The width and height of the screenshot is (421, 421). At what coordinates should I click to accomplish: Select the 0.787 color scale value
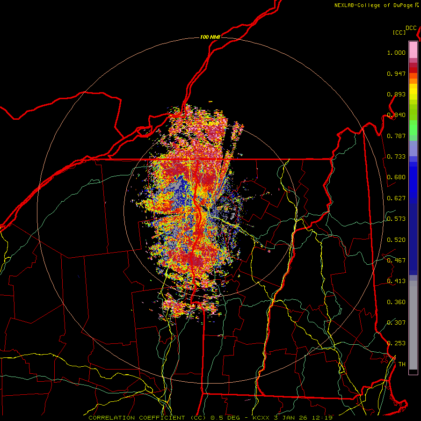pos(396,136)
